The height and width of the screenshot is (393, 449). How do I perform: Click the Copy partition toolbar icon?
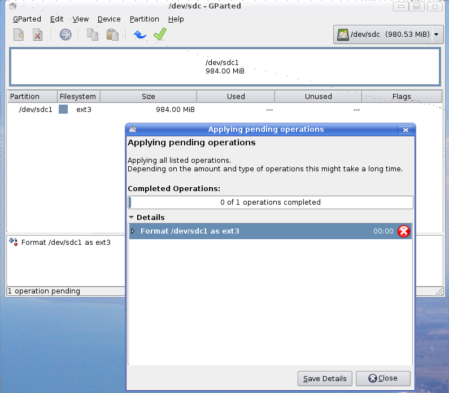tap(93, 35)
